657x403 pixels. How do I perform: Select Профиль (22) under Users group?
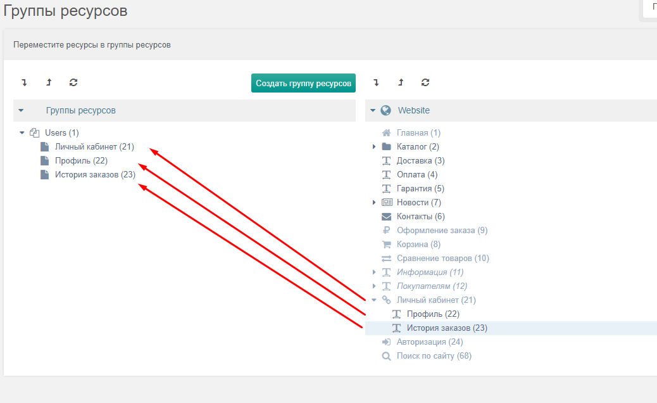81,160
